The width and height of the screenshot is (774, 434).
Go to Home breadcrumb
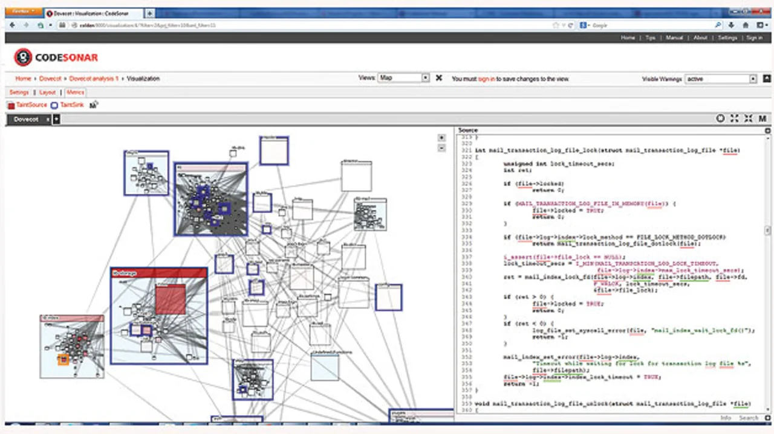[23, 78]
